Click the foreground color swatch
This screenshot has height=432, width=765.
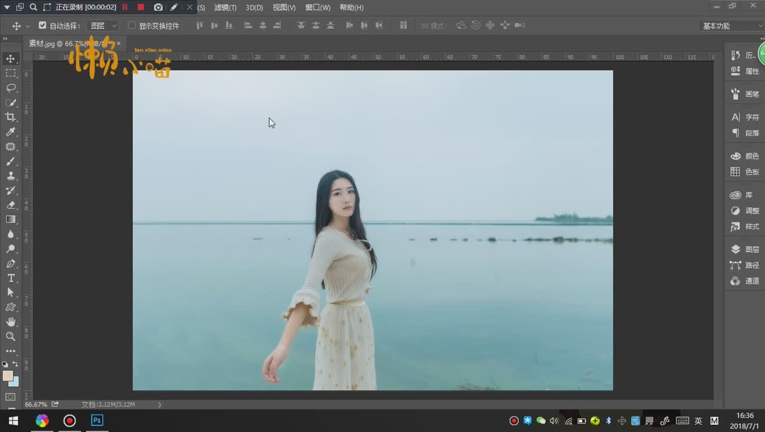click(x=7, y=375)
